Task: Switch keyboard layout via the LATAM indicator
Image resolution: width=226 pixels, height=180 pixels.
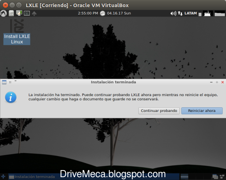Action: pos(191,13)
